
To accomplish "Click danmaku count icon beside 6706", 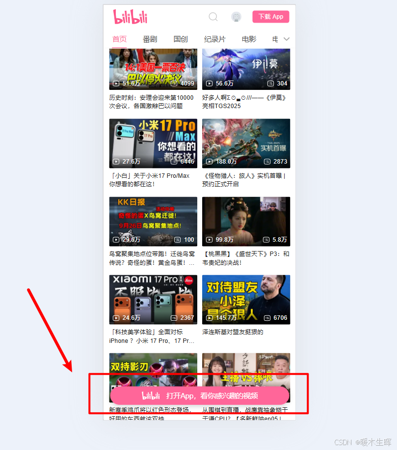I will 267,318.
